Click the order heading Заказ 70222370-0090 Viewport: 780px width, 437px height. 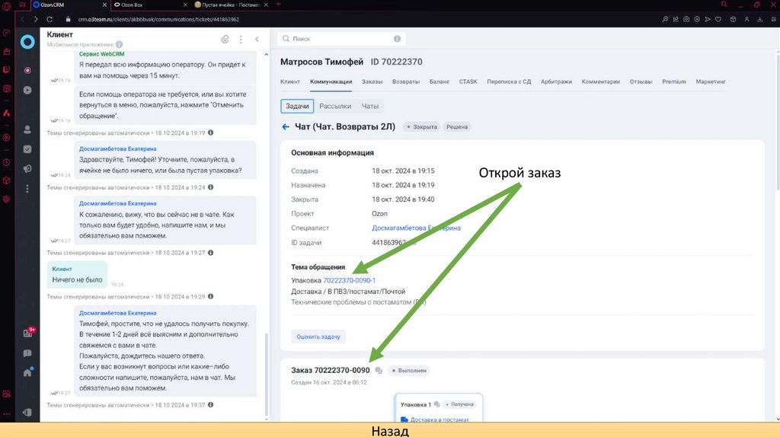331,370
